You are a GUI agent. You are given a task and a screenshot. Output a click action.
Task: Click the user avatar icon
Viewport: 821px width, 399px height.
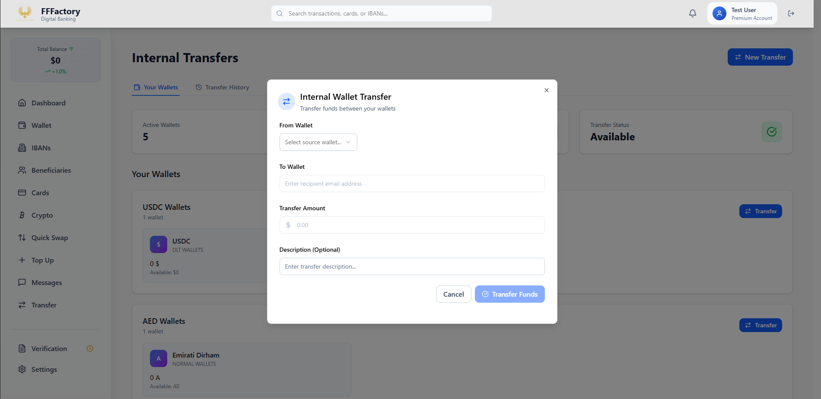pyautogui.click(x=719, y=13)
